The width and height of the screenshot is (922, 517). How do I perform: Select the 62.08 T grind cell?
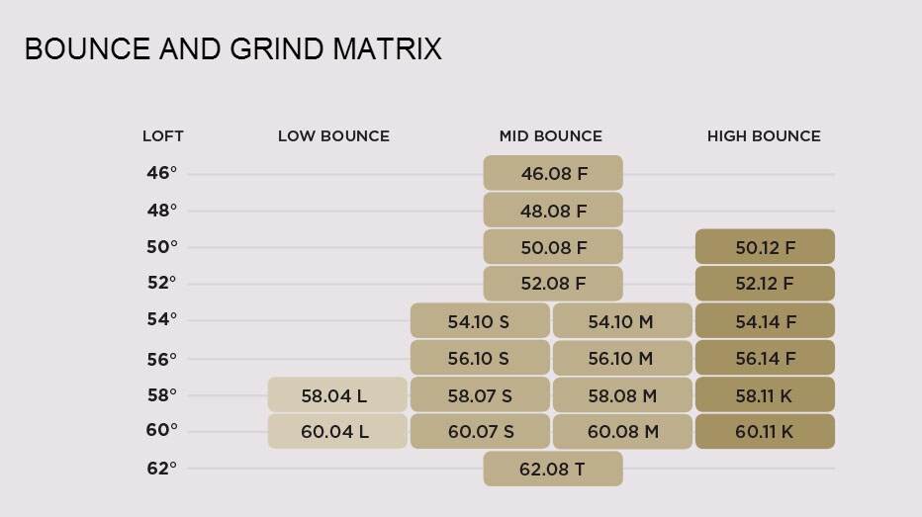point(553,469)
